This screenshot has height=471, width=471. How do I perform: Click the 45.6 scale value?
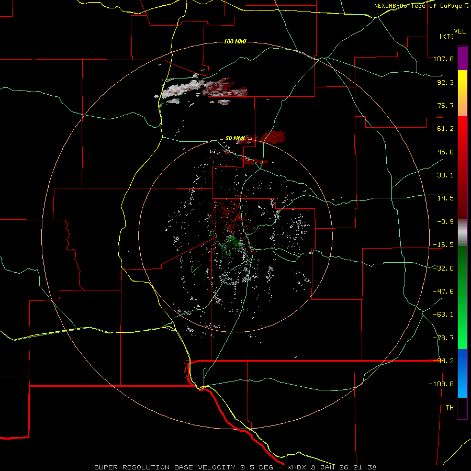tap(445, 152)
